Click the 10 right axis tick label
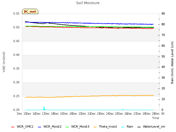Screen dimensions: 176x132 163,99
